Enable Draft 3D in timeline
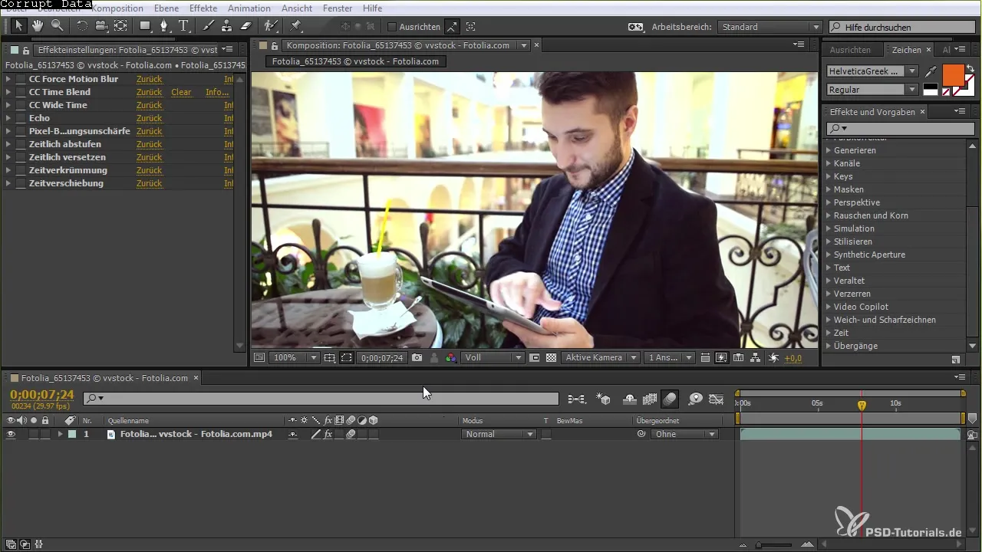Viewport: 982px width, 552px height. [x=605, y=399]
